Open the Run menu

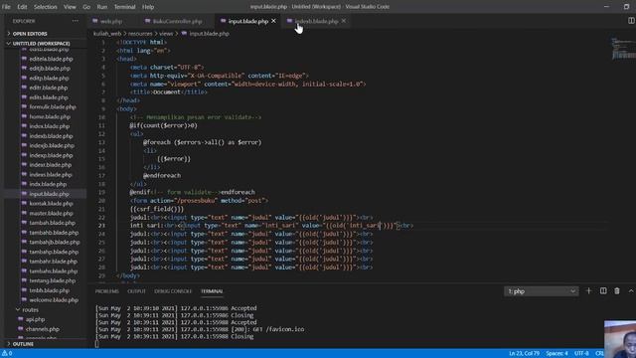point(101,7)
